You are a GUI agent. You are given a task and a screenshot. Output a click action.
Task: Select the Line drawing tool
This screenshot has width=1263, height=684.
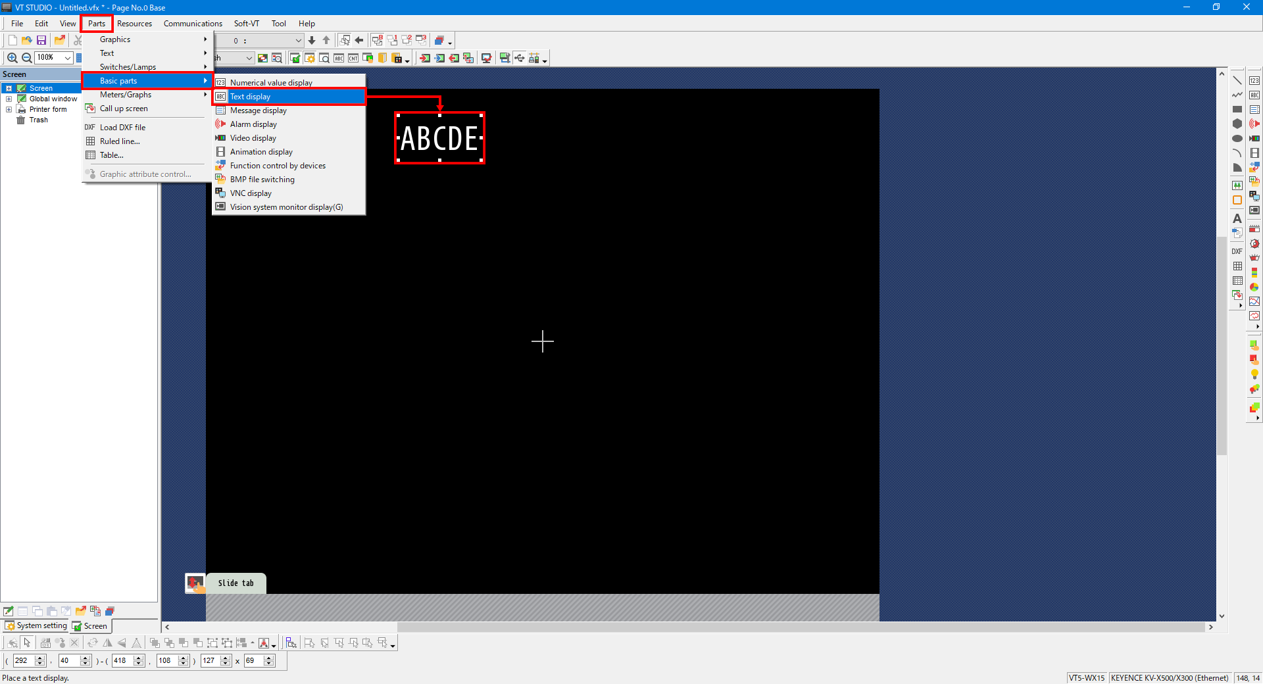pos(1237,80)
